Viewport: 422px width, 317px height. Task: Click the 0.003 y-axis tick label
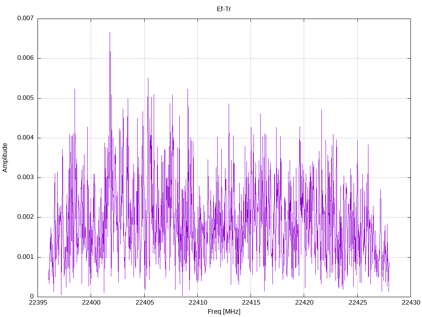pyautogui.click(x=26, y=177)
